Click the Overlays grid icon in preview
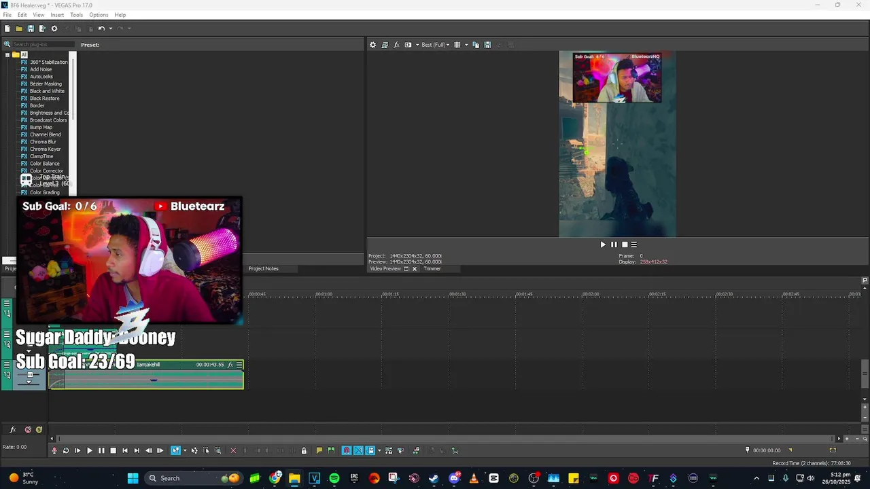Image resolution: width=870 pixels, height=489 pixels. click(x=457, y=45)
